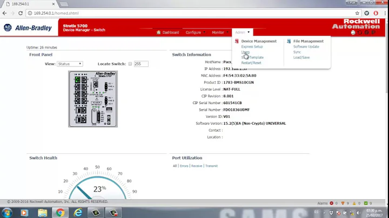Click the browser address bar URL

(x=56, y=13)
